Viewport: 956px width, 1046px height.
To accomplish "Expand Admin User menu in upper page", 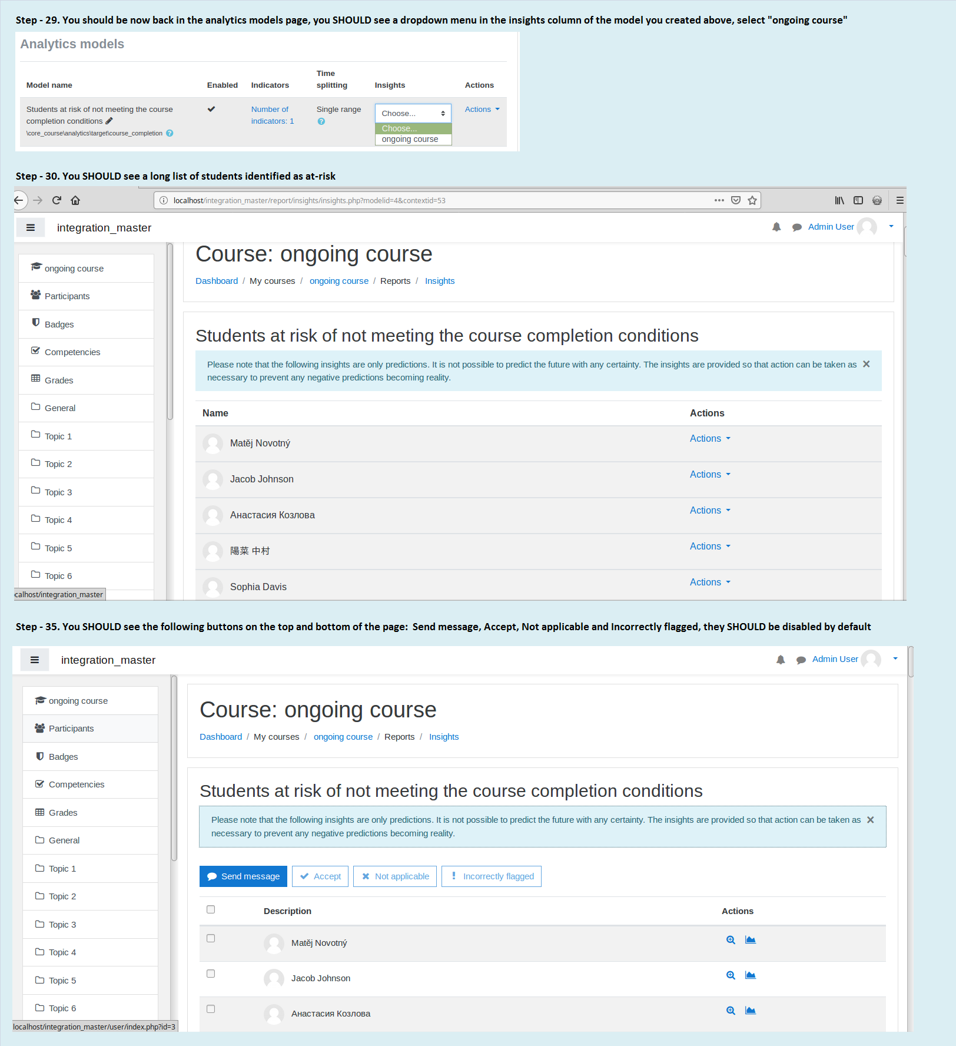I will [891, 226].
